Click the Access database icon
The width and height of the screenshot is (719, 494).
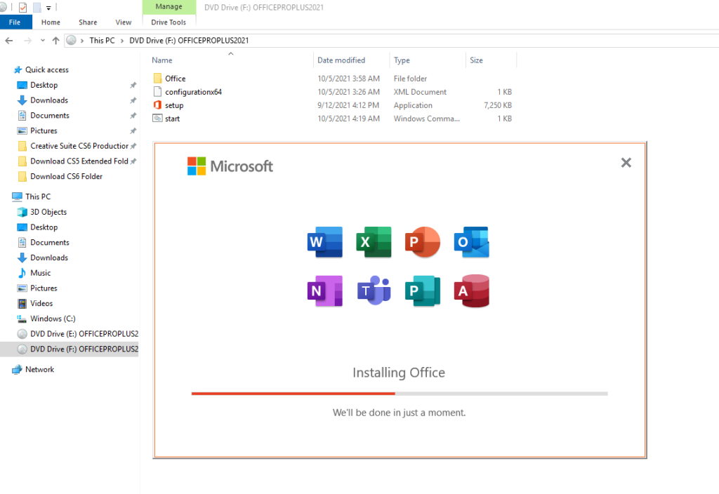coord(471,291)
